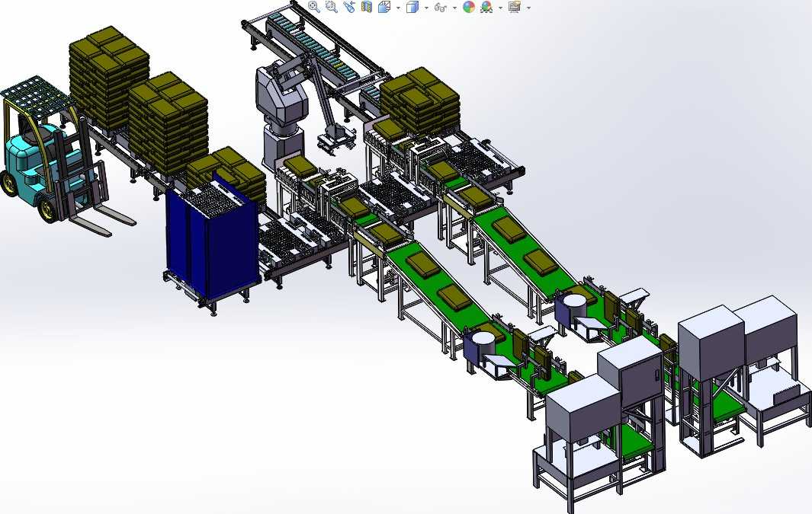
Task: Expand the Display Style dropdown arrow
Action: click(x=426, y=8)
